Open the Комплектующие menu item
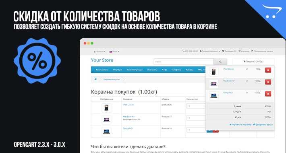Viewport: 286px width, 153px height. click(135, 70)
